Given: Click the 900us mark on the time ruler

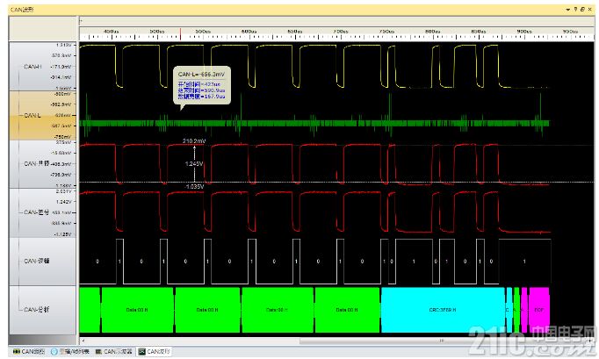Looking at the screenshot, I should coord(524,32).
